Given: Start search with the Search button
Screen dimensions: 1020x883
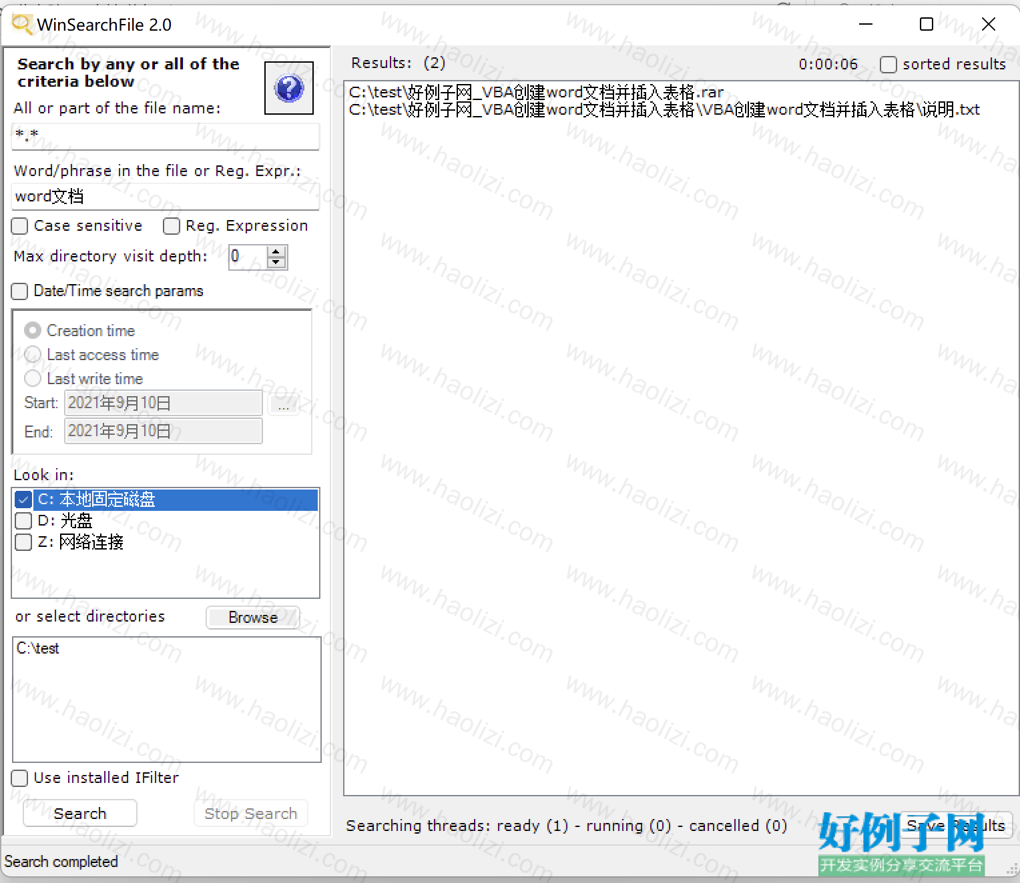Looking at the screenshot, I should click(x=80, y=814).
